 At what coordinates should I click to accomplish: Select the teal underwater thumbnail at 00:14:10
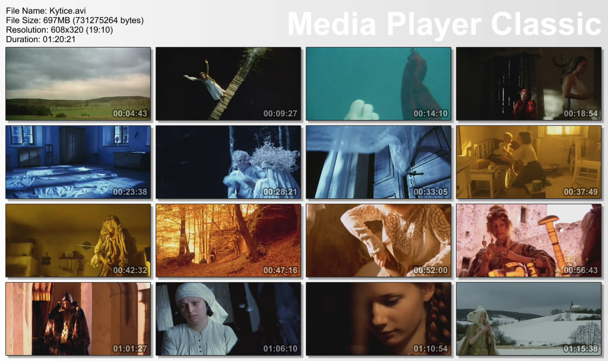point(378,84)
